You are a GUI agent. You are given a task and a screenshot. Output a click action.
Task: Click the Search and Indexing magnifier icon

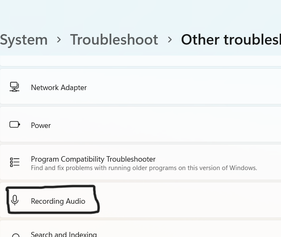click(16, 235)
